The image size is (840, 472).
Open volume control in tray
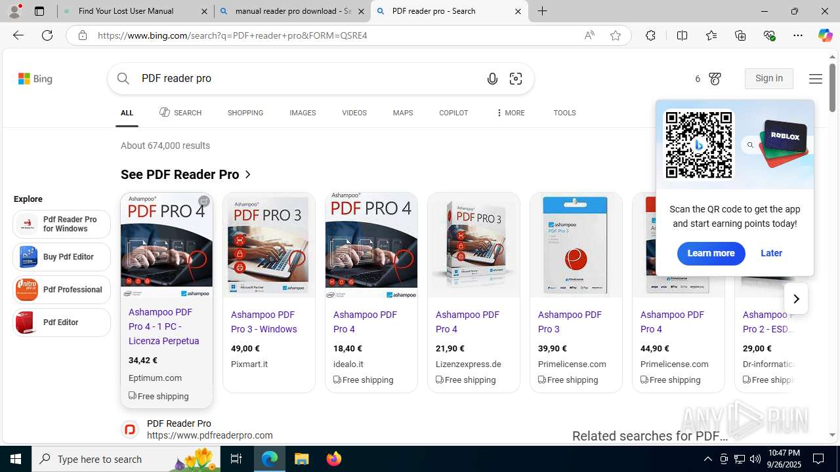point(755,459)
